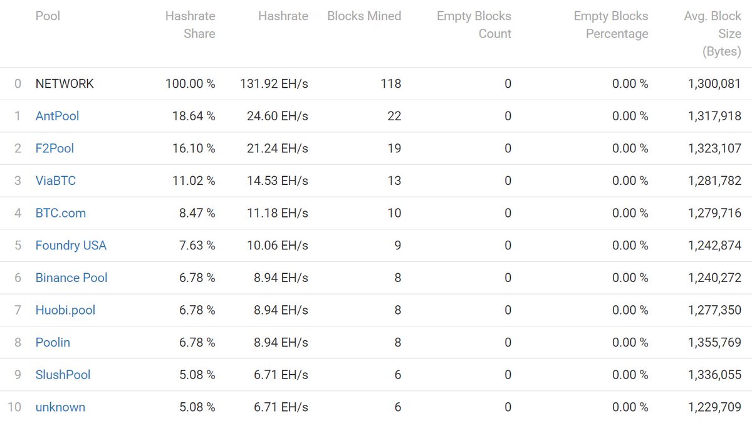Select ViaBTC's 13 blocks mined
This screenshot has height=423, width=752.
click(x=394, y=180)
